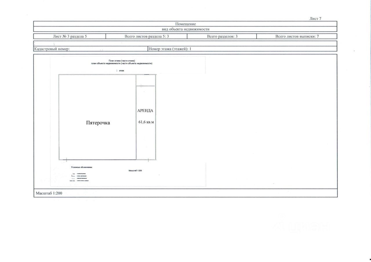Image resolution: width=371 pixels, height=262 pixels.
Task: Click the "вид объекта недвижимости" caption
Action: pos(185,29)
